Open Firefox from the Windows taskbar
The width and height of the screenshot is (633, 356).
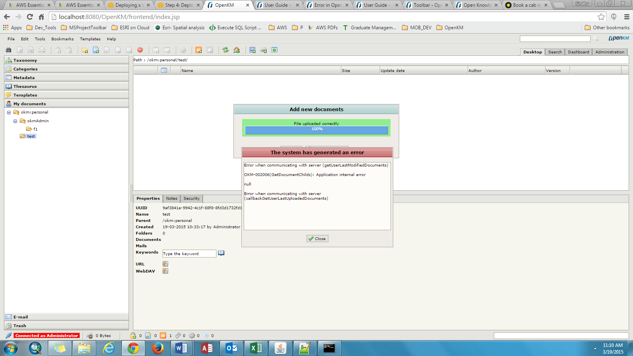tap(157, 348)
